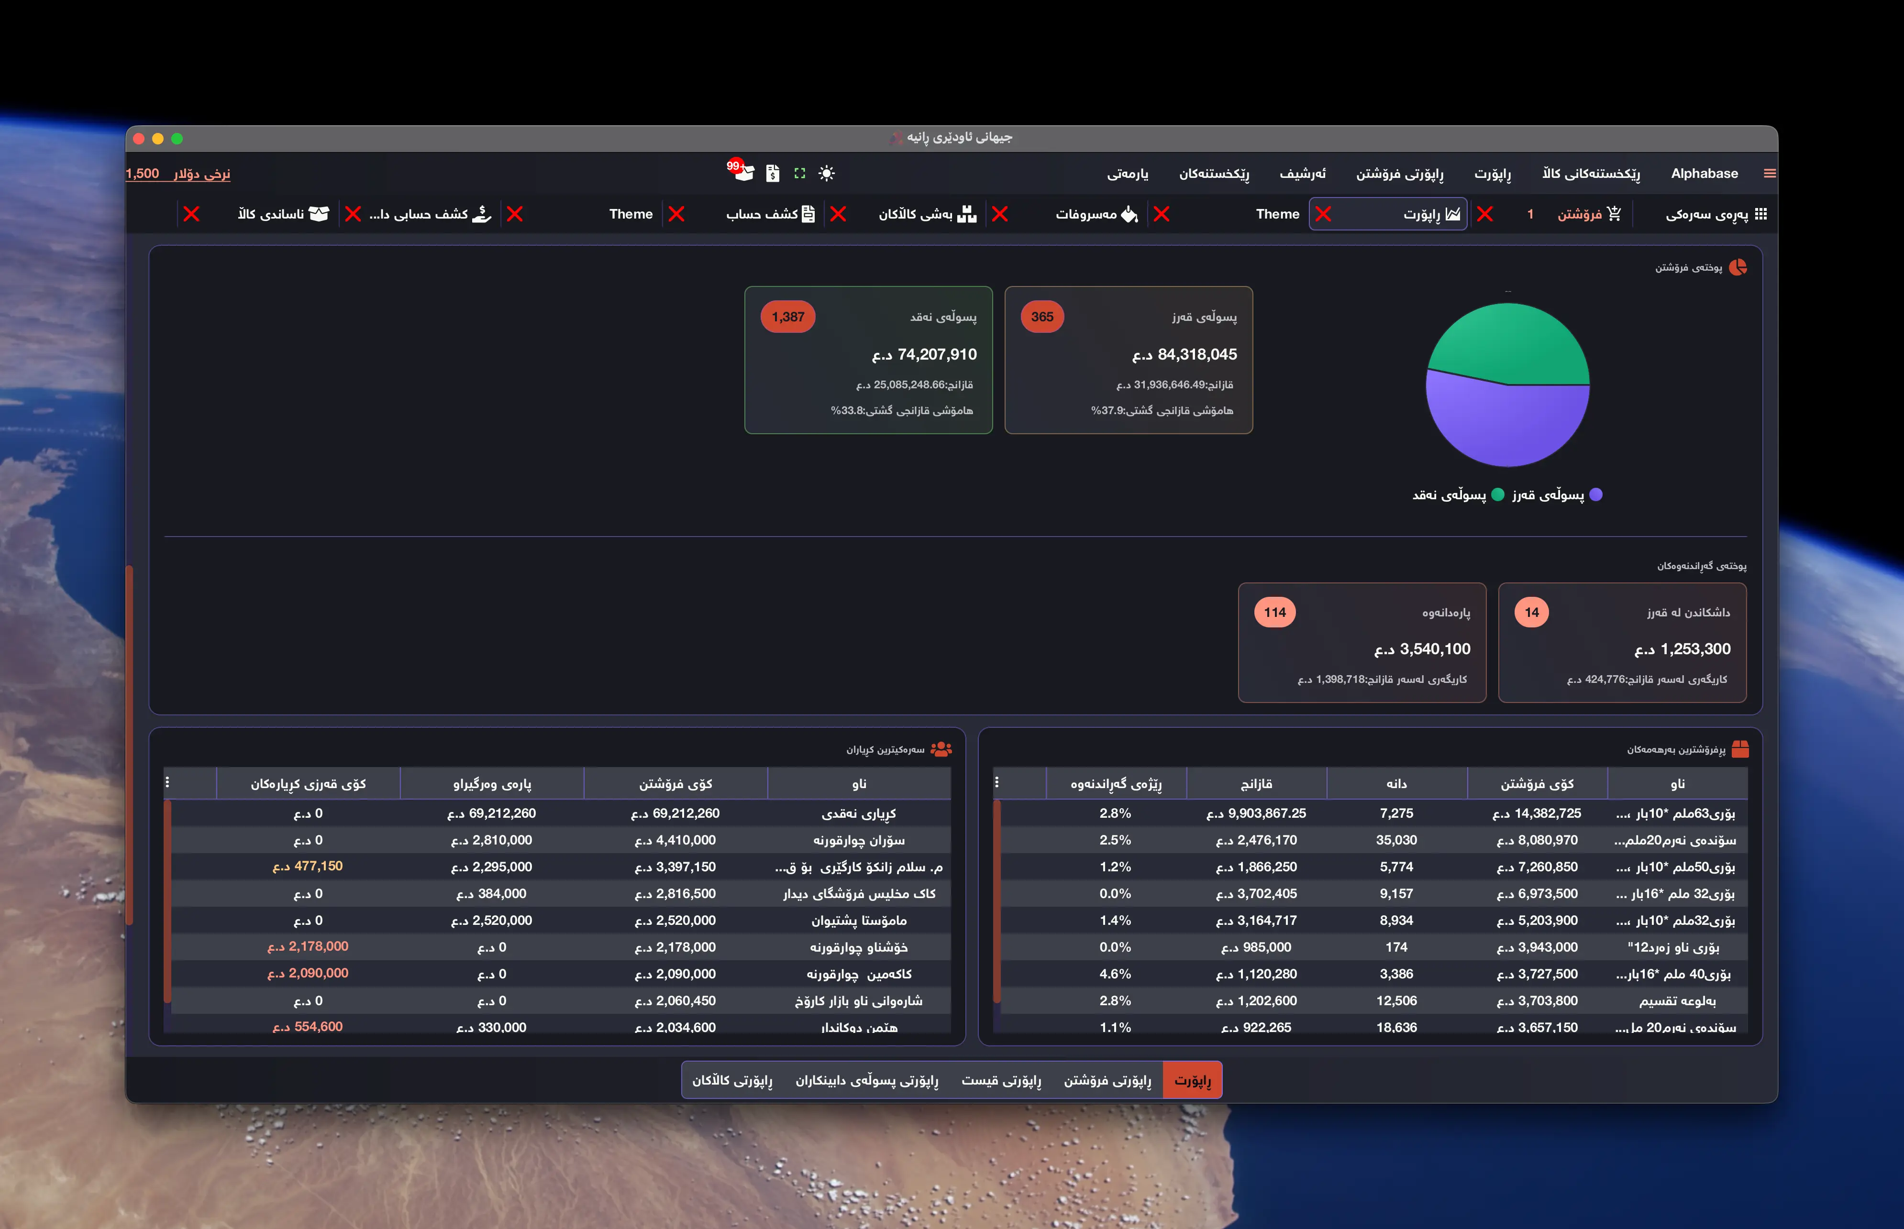
Task: Click the grid icon of پەڕەی سەرەکی
Action: 1761,214
